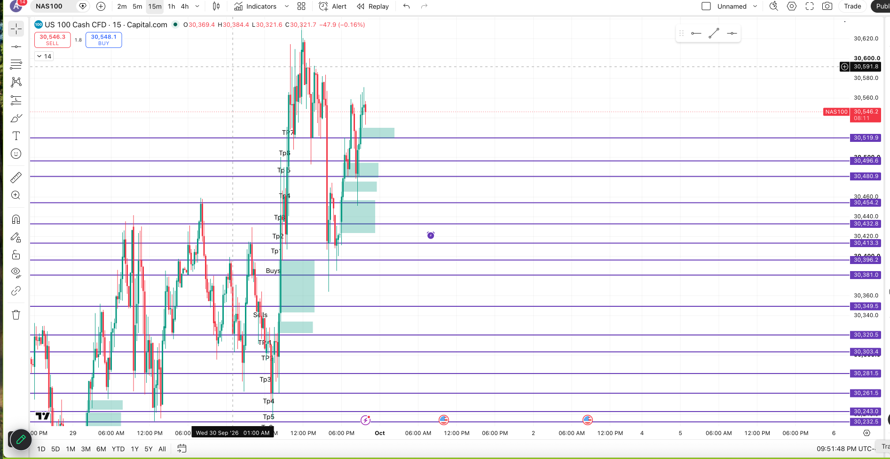Toggle hide all drawings eye icon

pyautogui.click(x=16, y=272)
